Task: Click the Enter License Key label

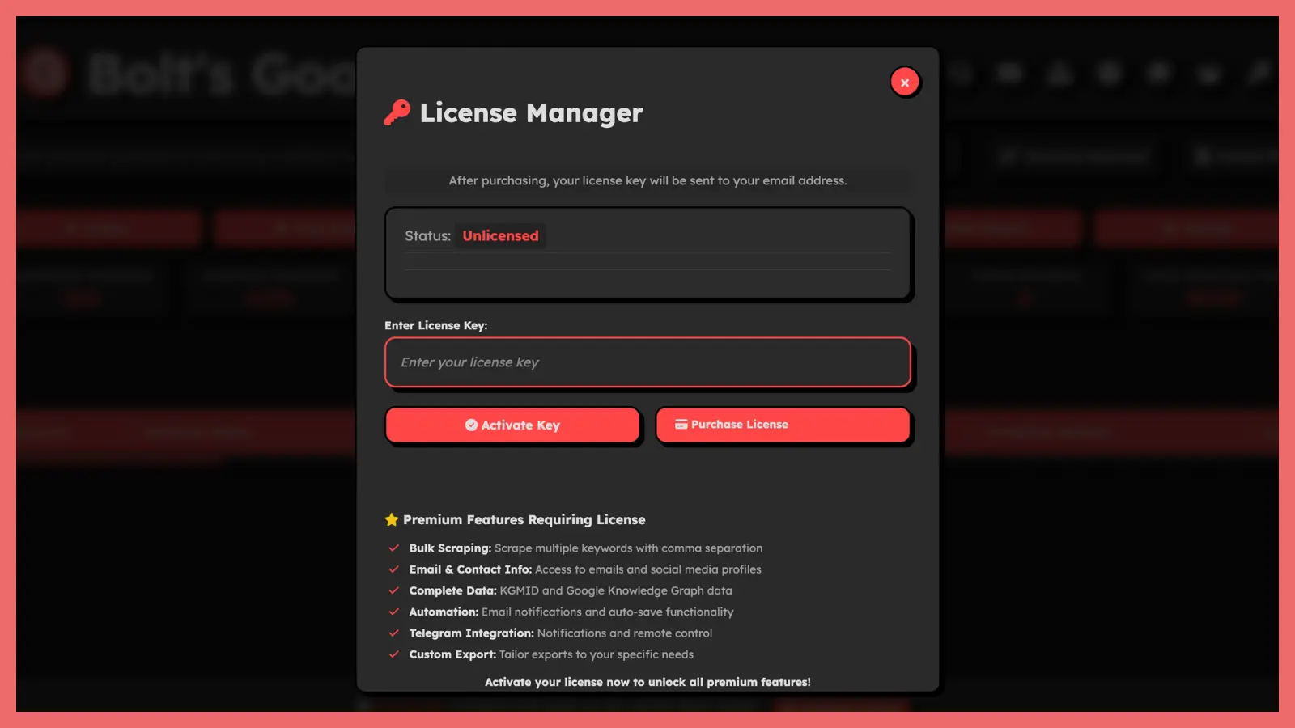Action: coord(435,326)
